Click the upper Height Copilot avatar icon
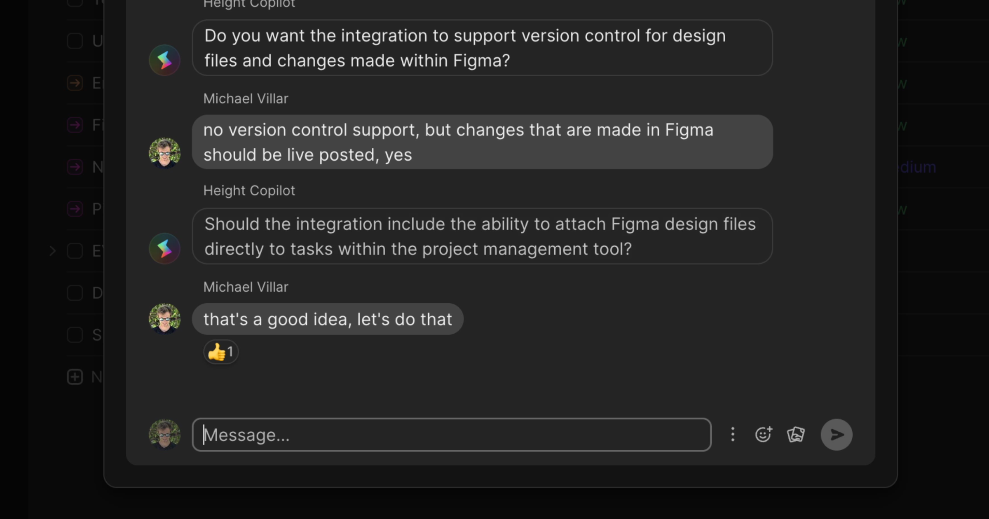 pyautogui.click(x=164, y=60)
